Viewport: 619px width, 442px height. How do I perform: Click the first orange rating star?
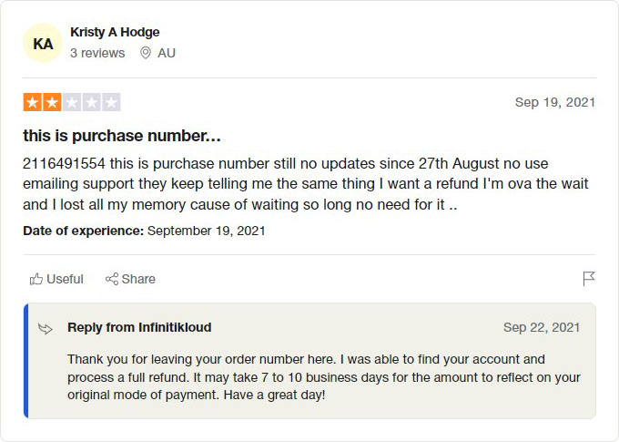pyautogui.click(x=33, y=102)
